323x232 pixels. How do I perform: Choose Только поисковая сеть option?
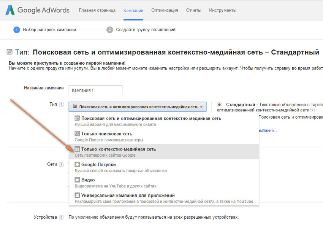tap(164, 136)
